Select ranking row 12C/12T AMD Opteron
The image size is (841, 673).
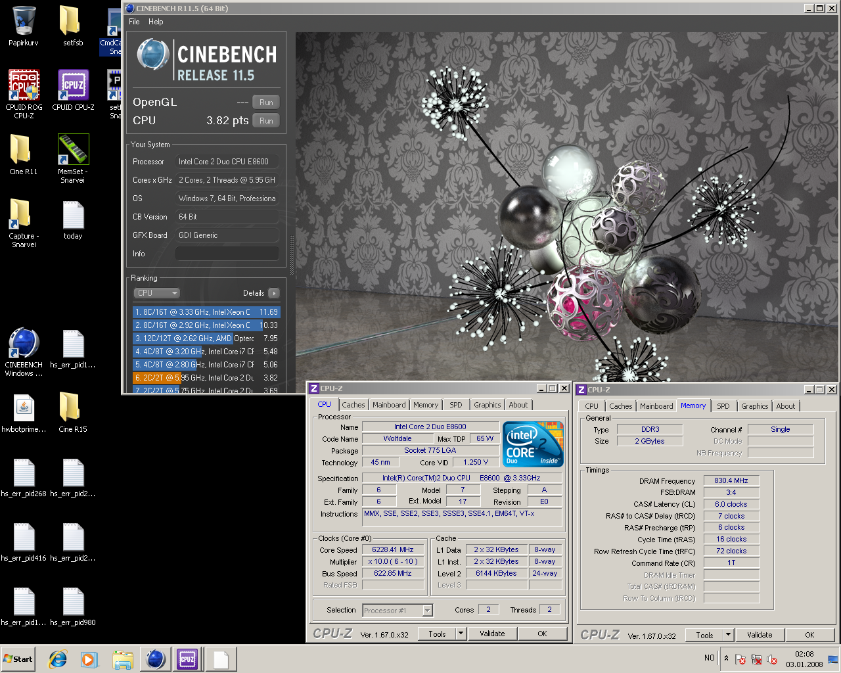[x=206, y=338]
